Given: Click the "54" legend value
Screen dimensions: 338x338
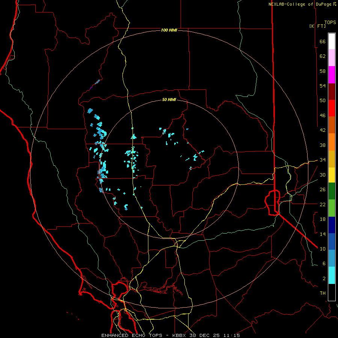Looking at the screenshot, I should tap(323, 86).
